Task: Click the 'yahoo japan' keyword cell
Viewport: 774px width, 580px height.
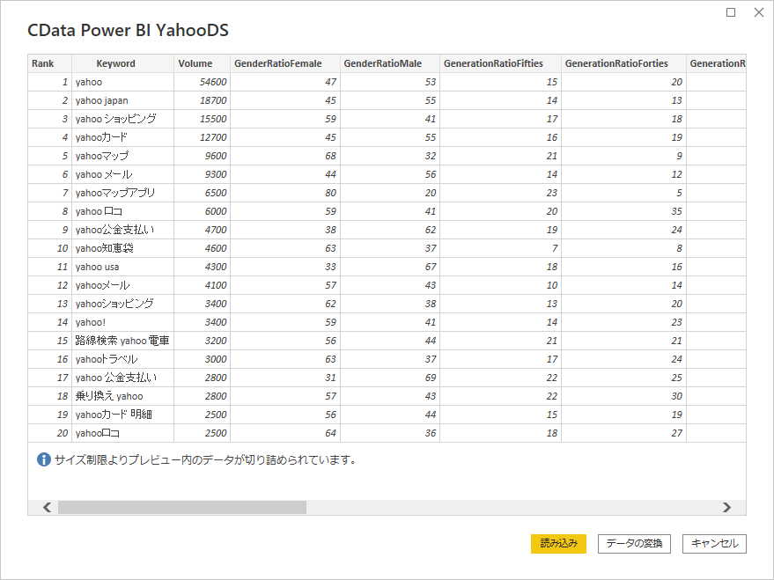Action: (123, 100)
